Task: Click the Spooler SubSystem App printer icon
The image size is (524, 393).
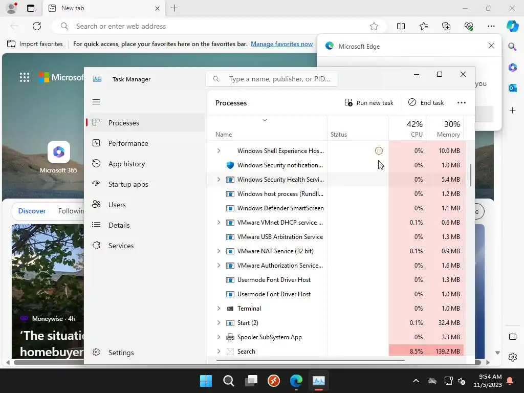Action: click(x=230, y=337)
